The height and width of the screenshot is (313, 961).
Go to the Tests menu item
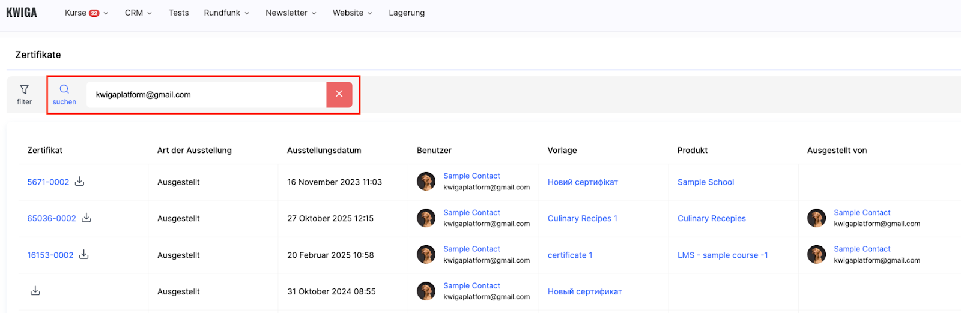(178, 13)
